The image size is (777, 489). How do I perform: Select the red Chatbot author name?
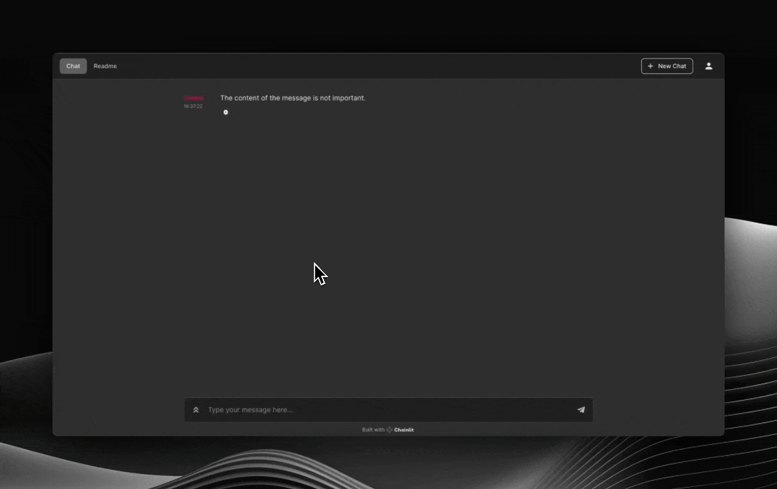coord(194,98)
